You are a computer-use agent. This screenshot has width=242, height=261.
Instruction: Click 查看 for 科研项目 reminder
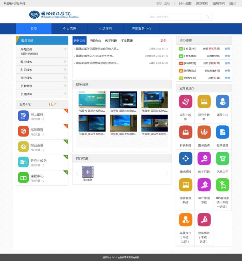(x=227, y=63)
